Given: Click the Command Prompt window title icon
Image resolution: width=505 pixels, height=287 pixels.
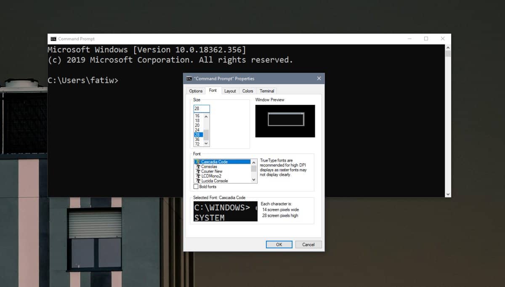Looking at the screenshot, I should pyautogui.click(x=53, y=39).
